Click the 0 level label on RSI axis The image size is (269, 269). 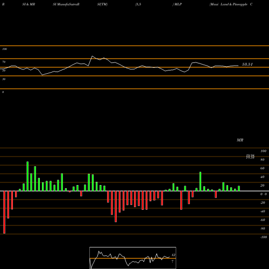tap(3, 92)
